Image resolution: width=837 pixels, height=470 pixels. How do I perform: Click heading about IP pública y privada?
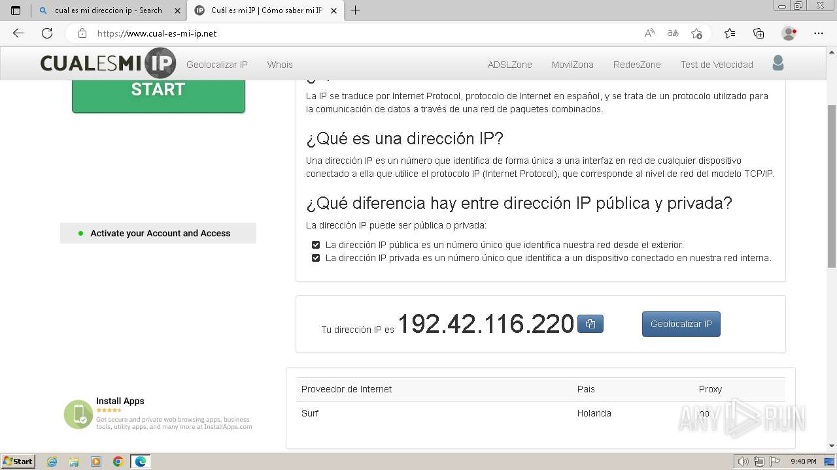point(519,203)
